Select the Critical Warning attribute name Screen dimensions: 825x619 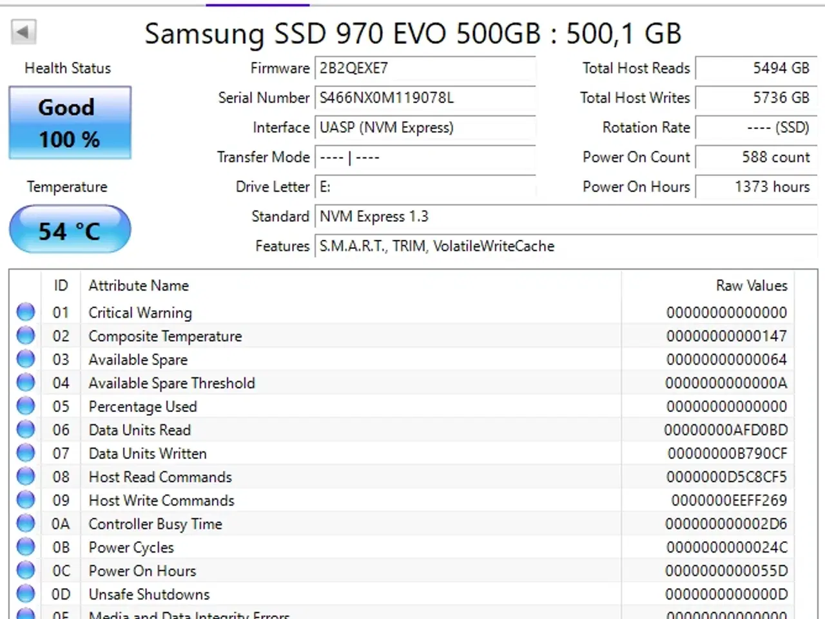click(141, 313)
